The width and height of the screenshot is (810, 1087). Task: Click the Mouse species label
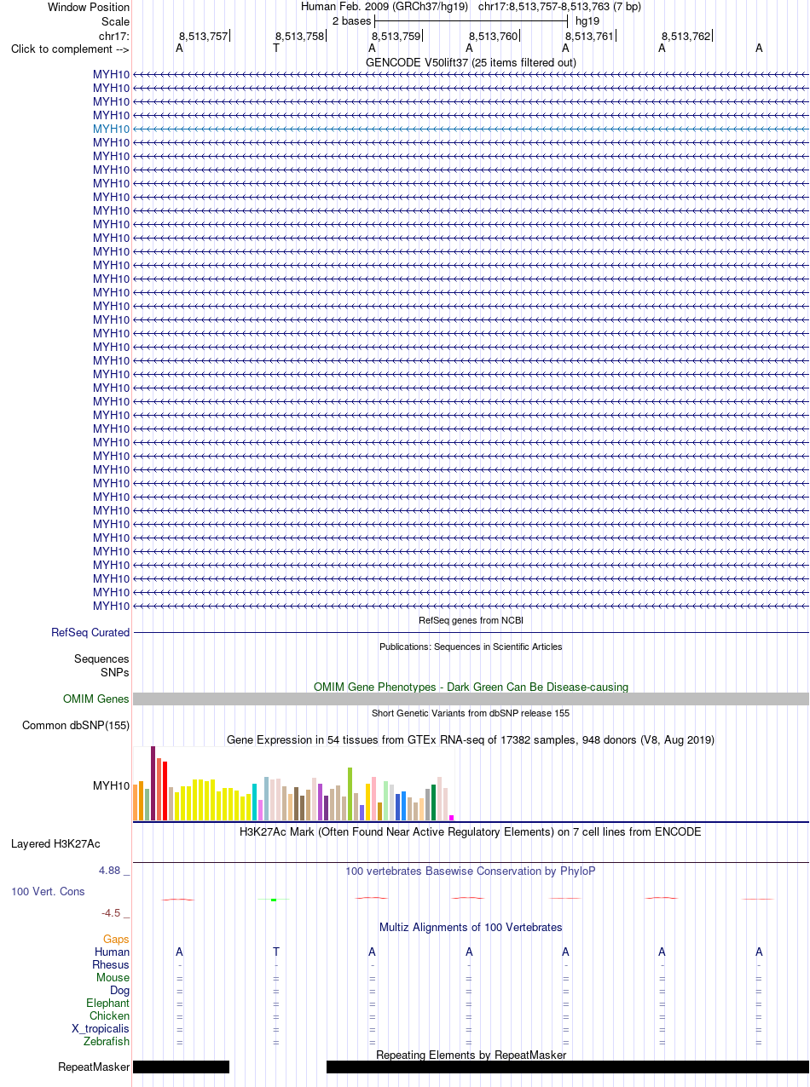coord(113,977)
